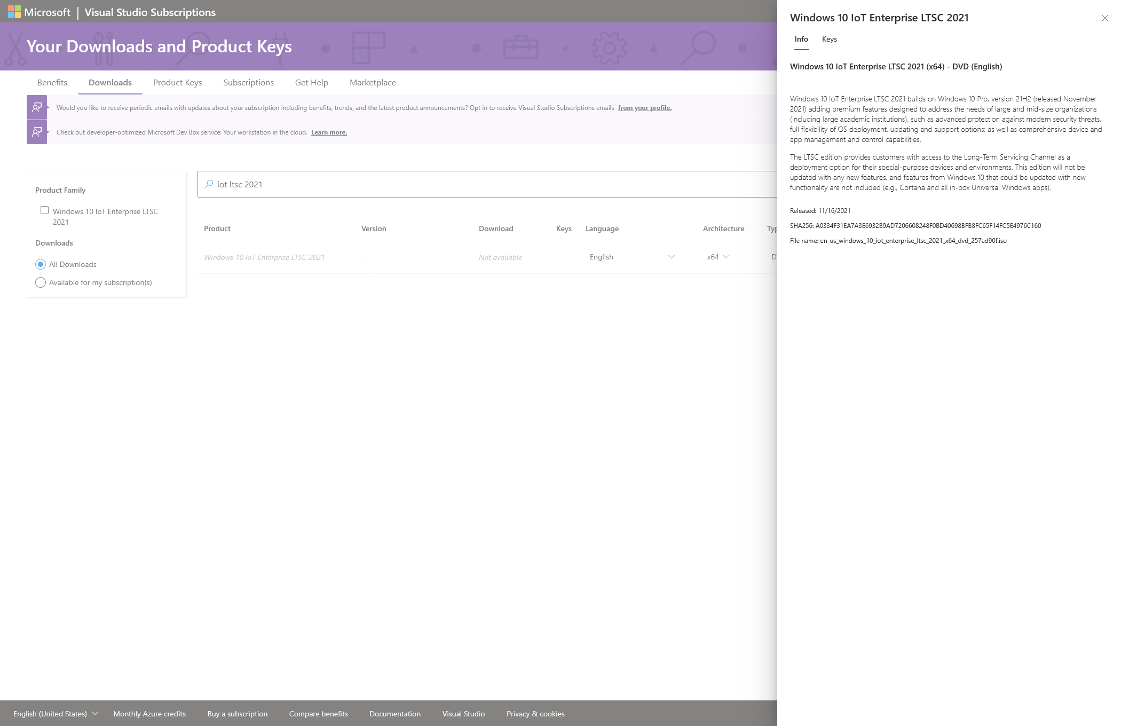Click the Microsoft logo icon
Screen dimensions: 1121x726
pyautogui.click(x=14, y=12)
